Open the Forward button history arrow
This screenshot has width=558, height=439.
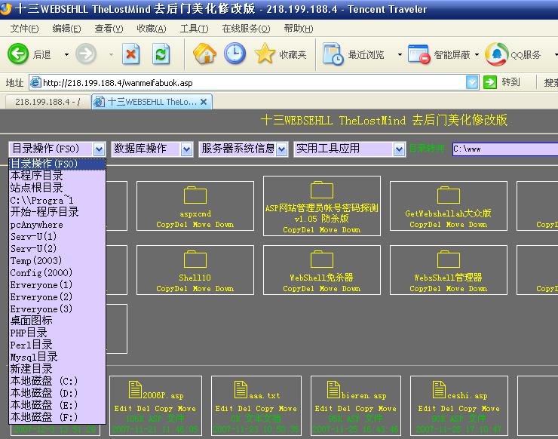point(111,54)
